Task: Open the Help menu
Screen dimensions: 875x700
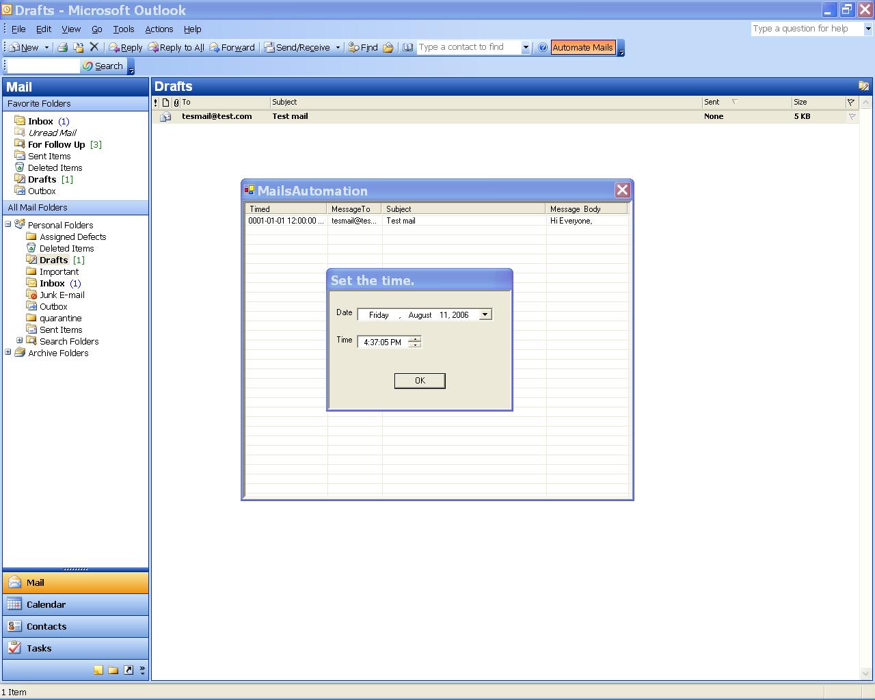Action: point(193,29)
